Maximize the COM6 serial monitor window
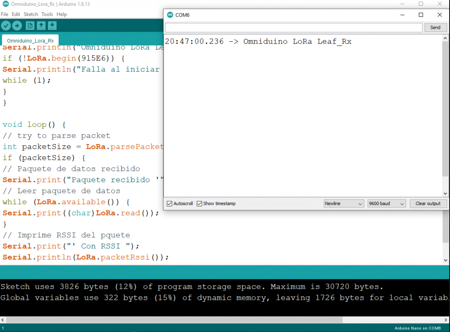The height and width of the screenshot is (332, 450). click(x=421, y=15)
